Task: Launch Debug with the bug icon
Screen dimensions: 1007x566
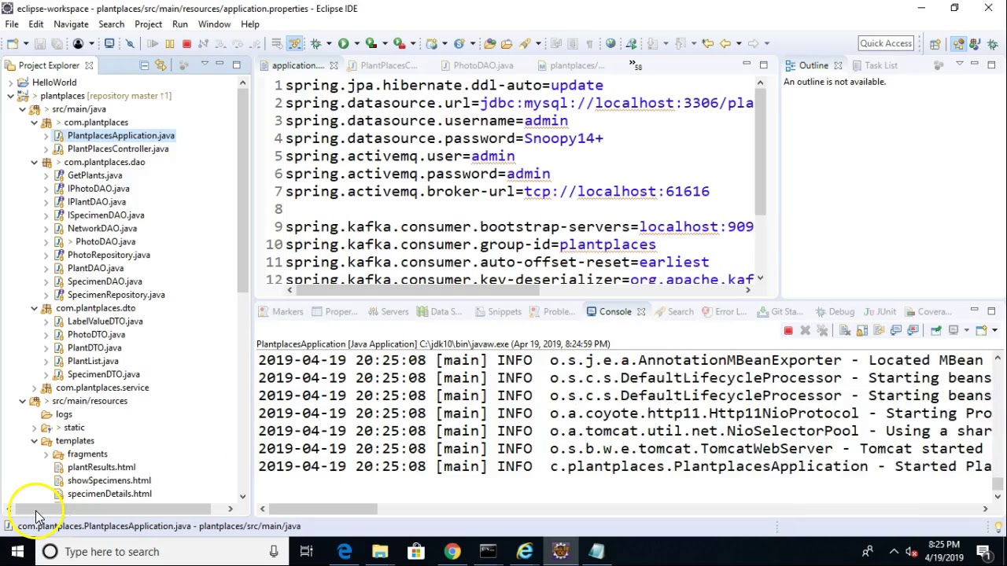Action: pyautogui.click(x=315, y=43)
